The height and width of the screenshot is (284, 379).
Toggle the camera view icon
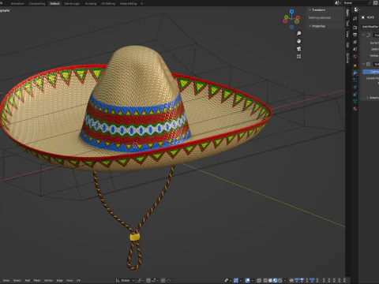pyautogui.click(x=298, y=49)
